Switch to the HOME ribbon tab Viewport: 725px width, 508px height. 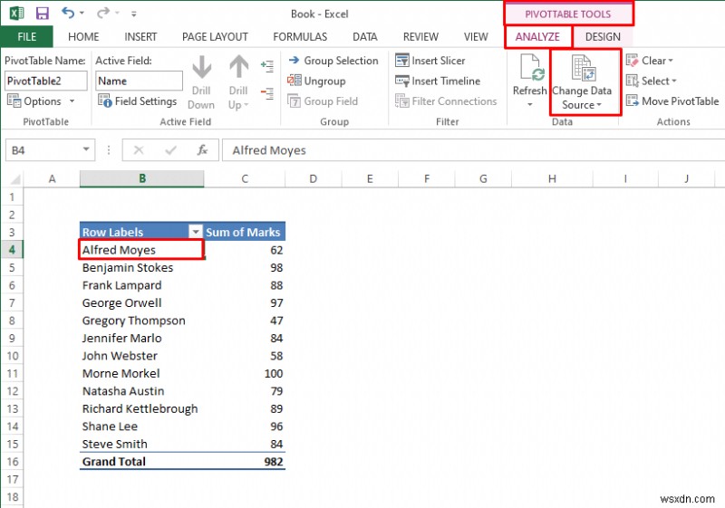pos(83,37)
